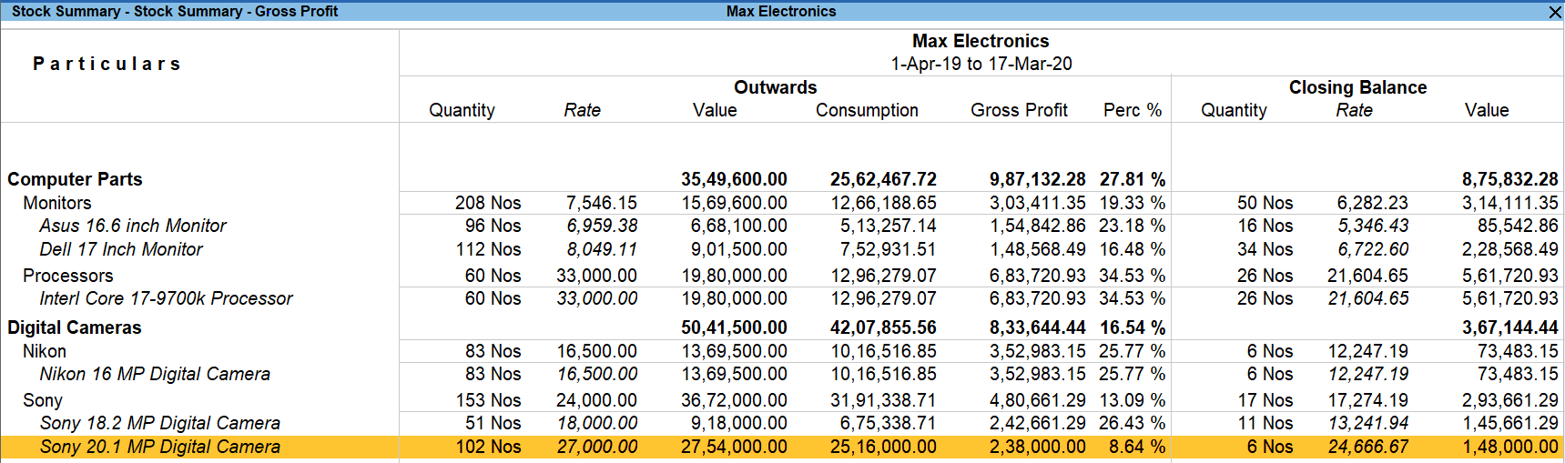Click highlighted Sony 20.1 MP Digital Camera row
Screen dimensions: 1565x463
point(160,447)
